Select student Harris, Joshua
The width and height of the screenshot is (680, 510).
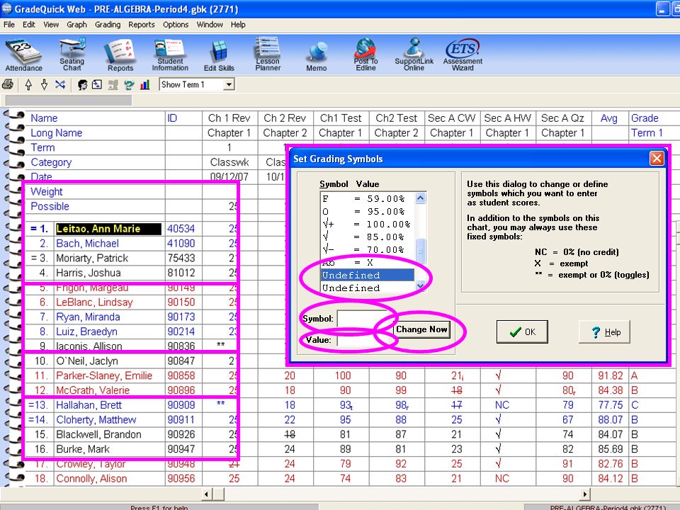click(89, 273)
